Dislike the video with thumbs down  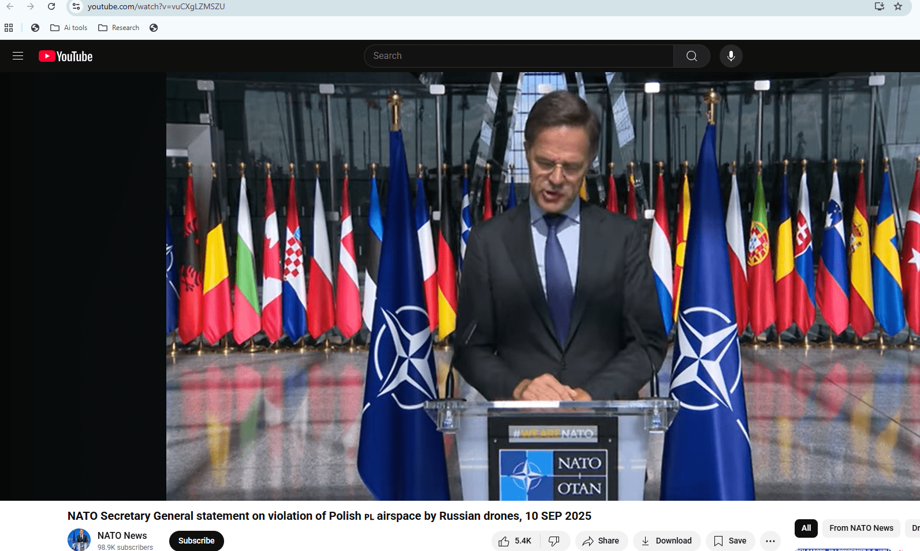click(x=554, y=541)
